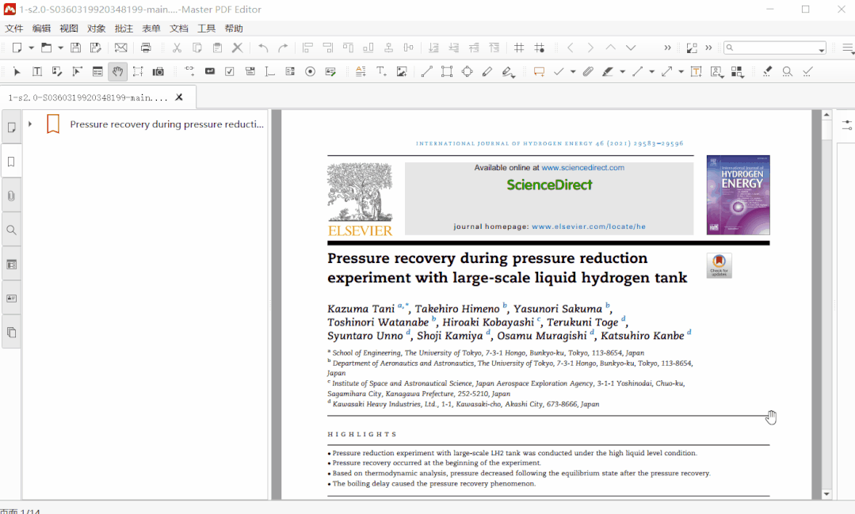Click into the toolbar search field
855x514 pixels.
click(774, 48)
